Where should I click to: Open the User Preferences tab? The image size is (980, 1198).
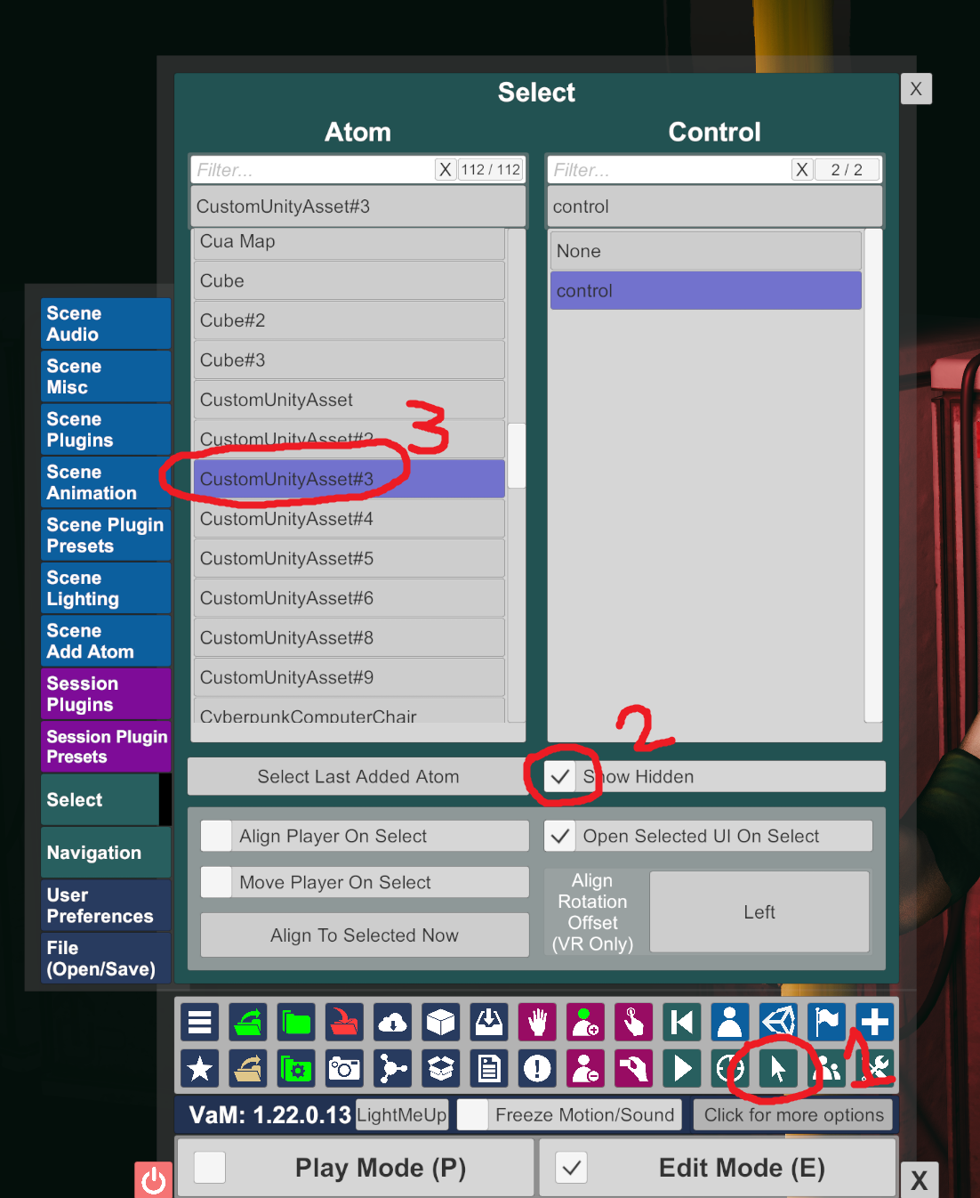[105, 905]
